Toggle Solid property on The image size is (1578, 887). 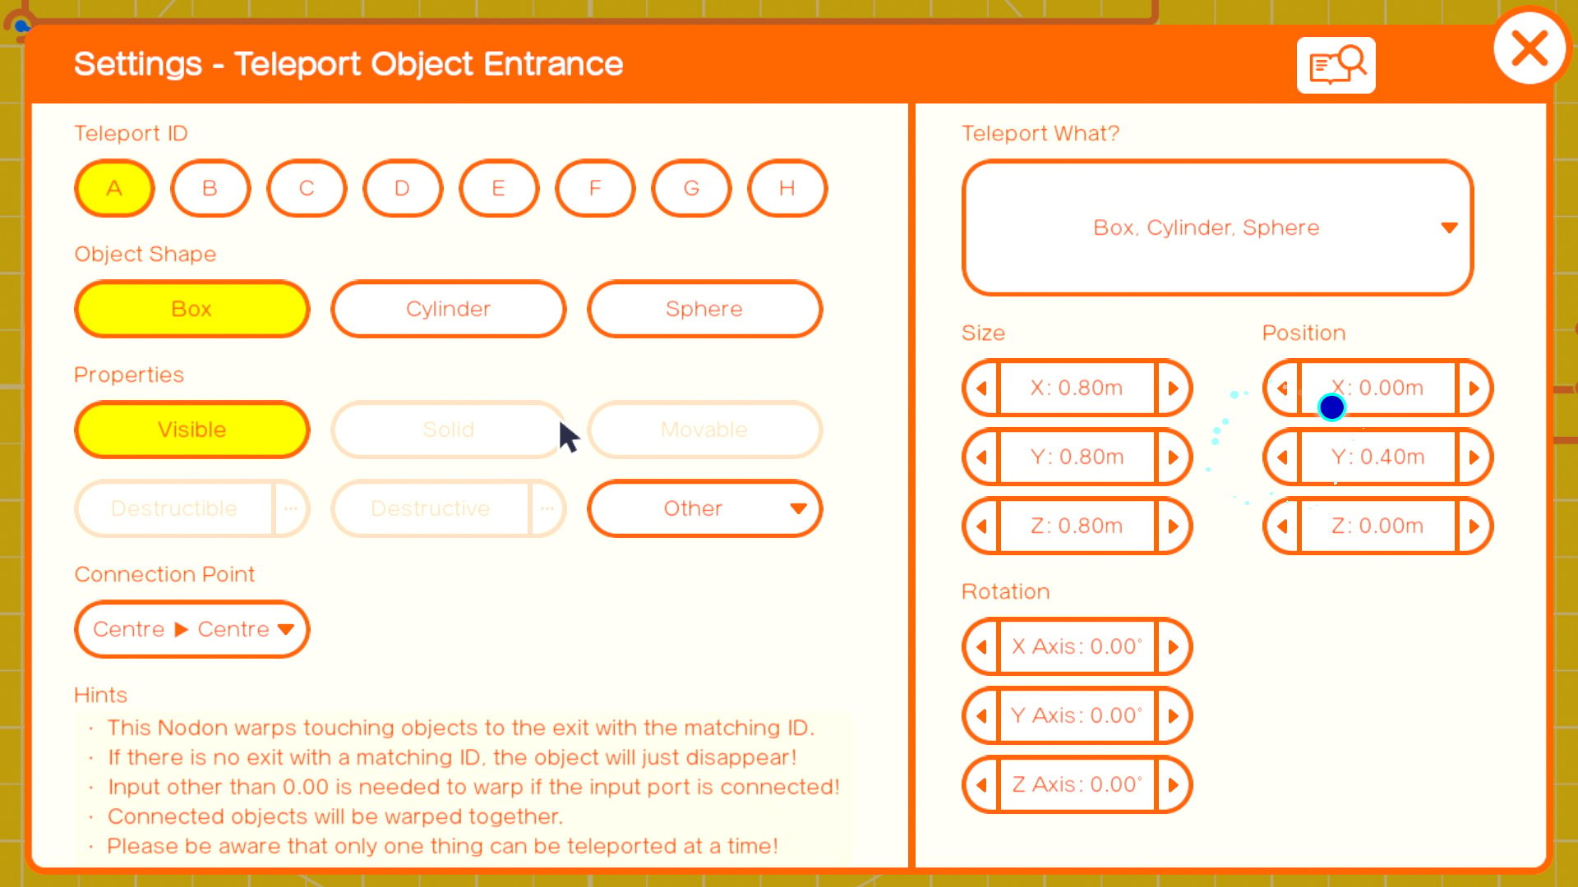448,429
